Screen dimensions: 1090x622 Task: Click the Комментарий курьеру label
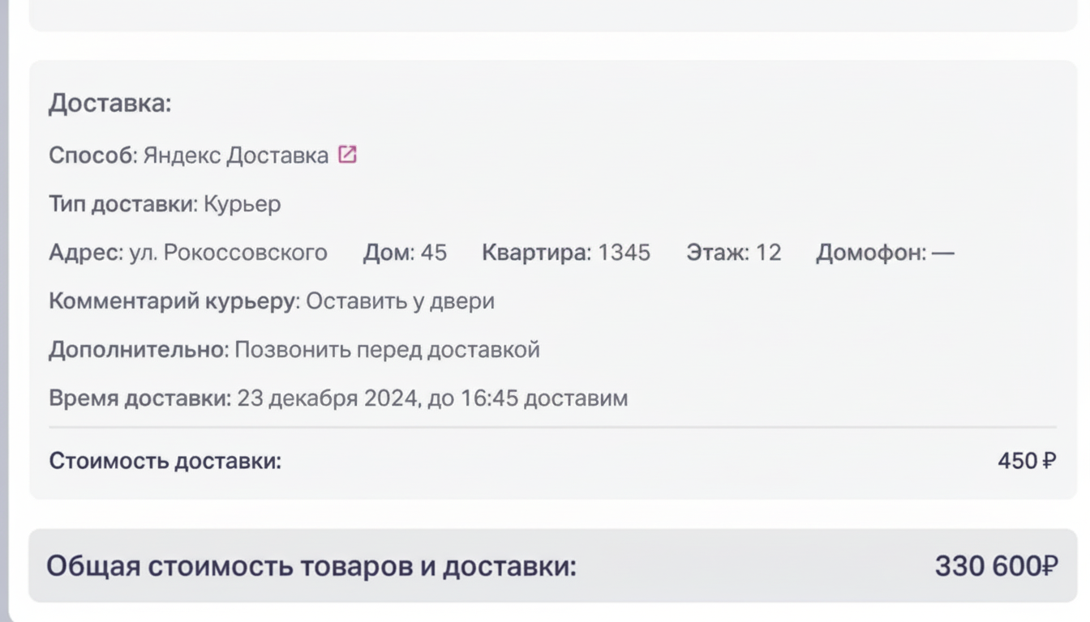[x=174, y=301]
